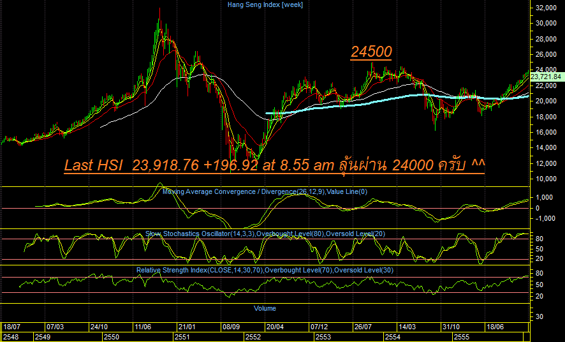Select the year "2553" on timeline
Viewport: 565px width, 342px height.
323,338
